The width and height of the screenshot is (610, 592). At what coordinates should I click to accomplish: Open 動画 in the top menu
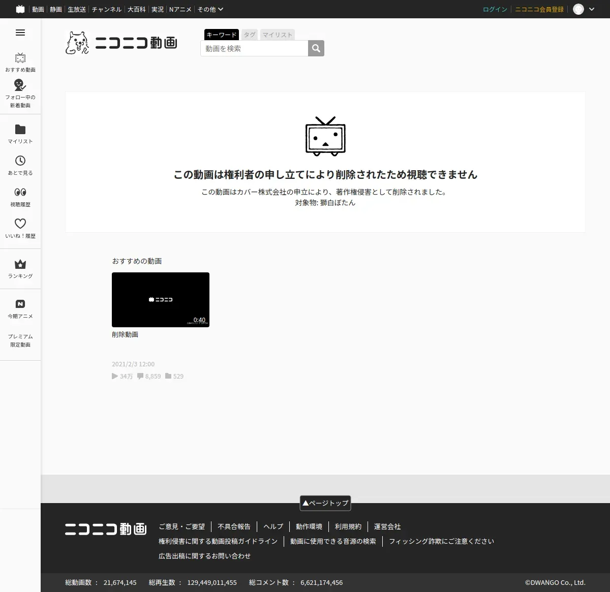pyautogui.click(x=38, y=9)
